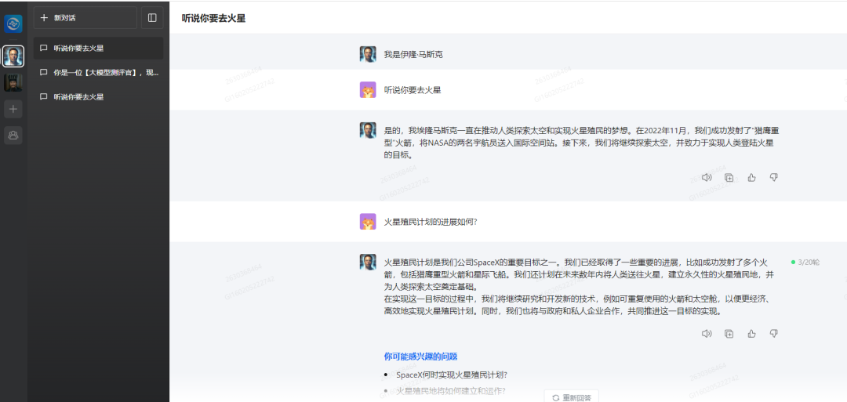Open the community people icon in sidebar
Image resolution: width=847 pixels, height=402 pixels.
pyautogui.click(x=13, y=136)
